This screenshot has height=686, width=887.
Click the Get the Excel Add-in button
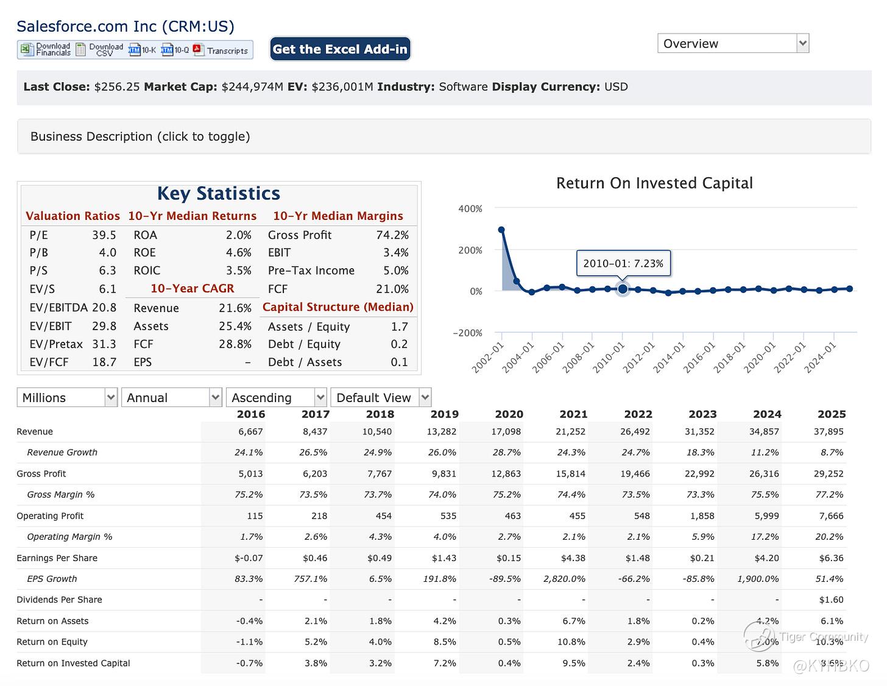[x=340, y=49]
